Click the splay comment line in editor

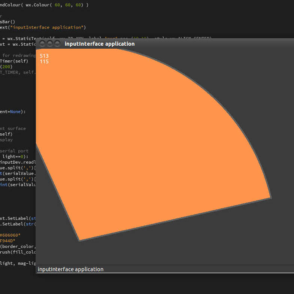[6, 140]
